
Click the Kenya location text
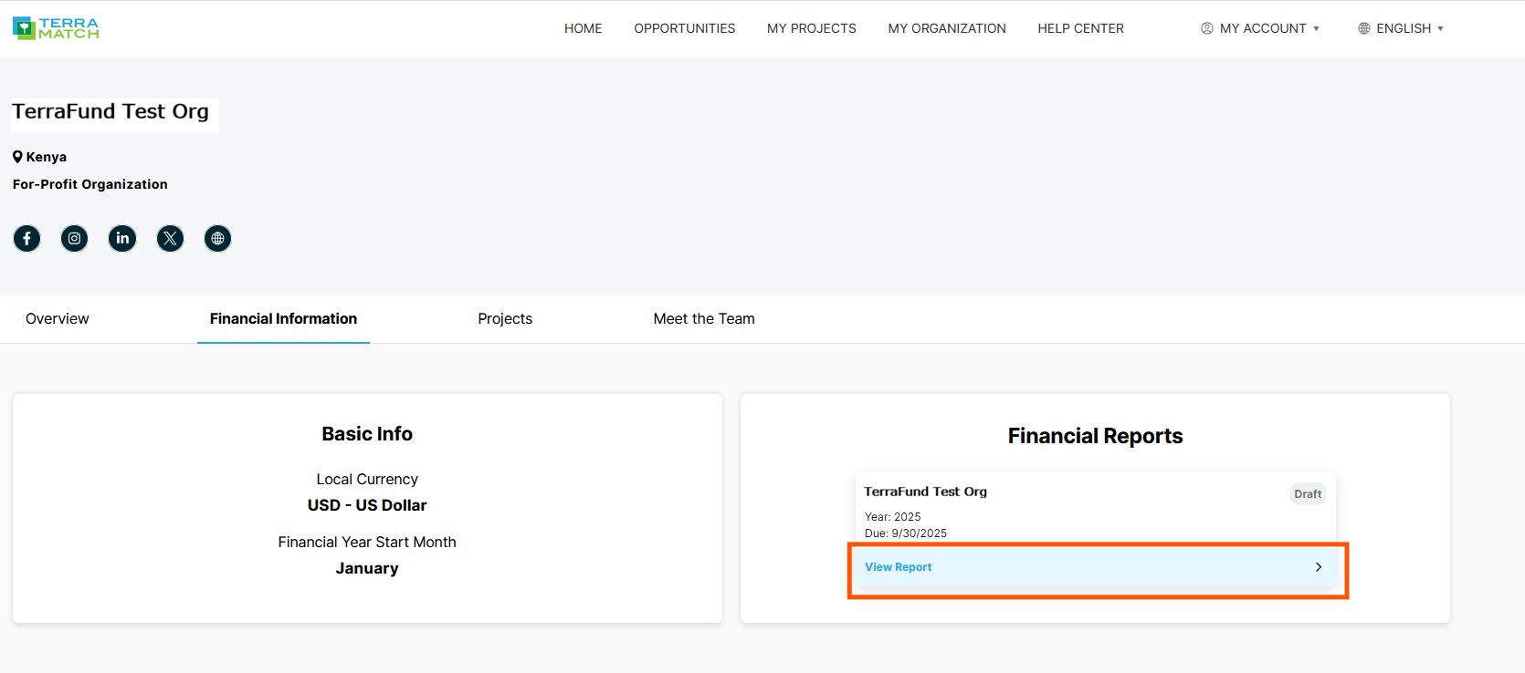point(47,157)
